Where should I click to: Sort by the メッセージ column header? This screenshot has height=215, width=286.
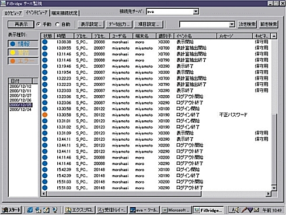(x=235, y=36)
